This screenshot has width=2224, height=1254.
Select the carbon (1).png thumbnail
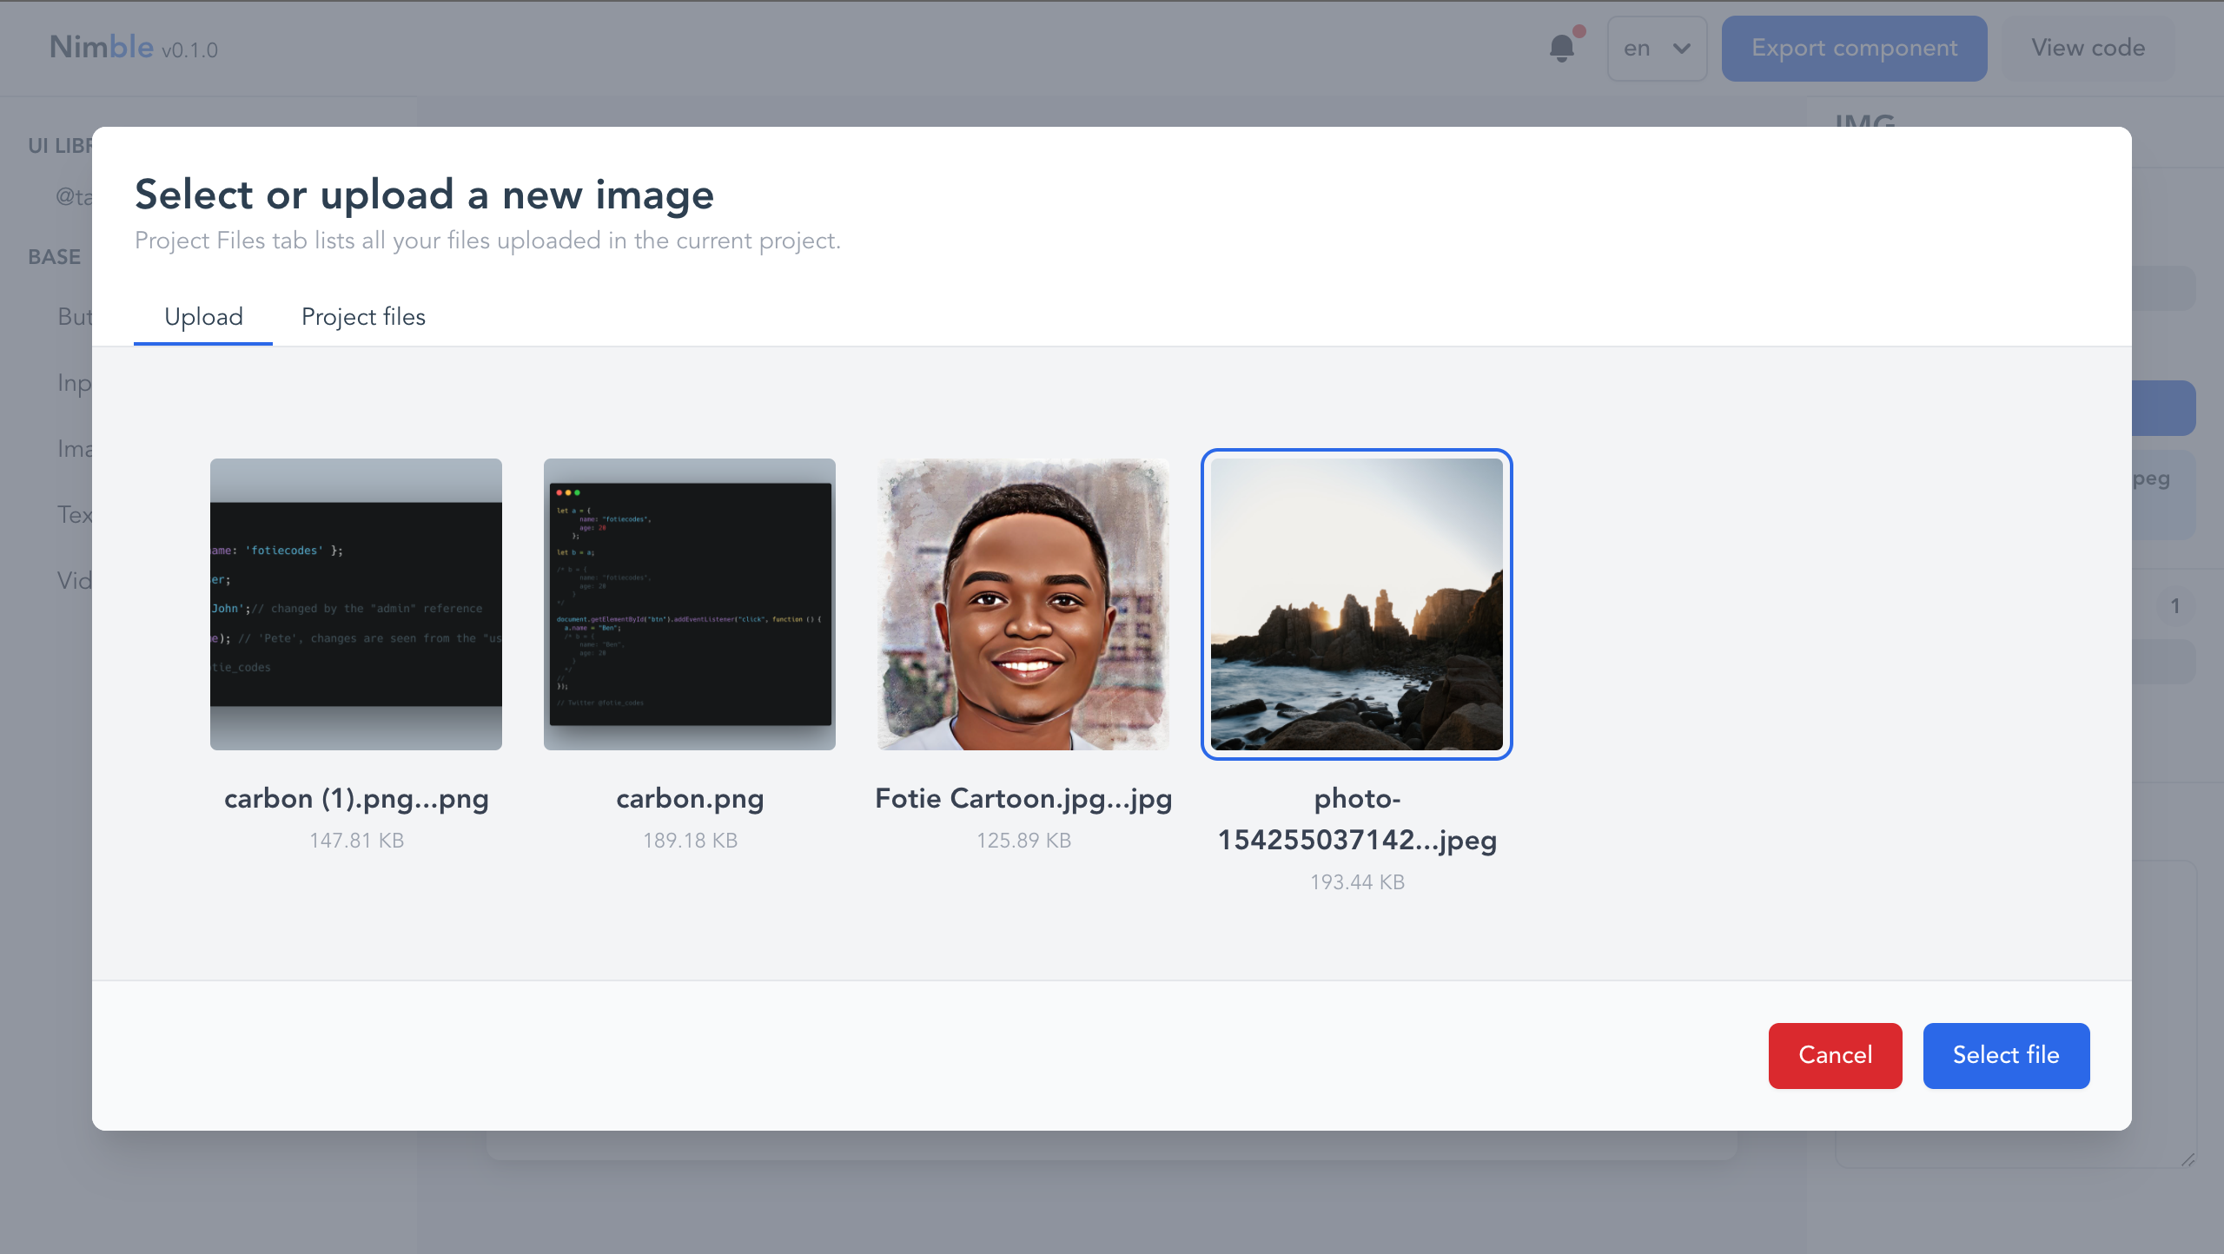(x=356, y=604)
